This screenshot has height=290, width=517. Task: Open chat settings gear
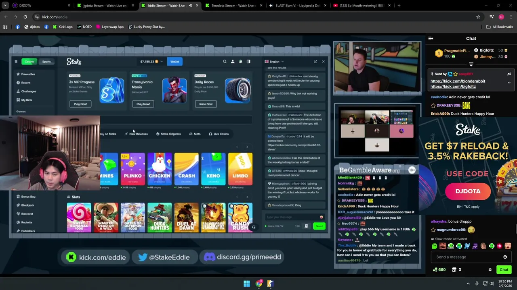(490, 270)
